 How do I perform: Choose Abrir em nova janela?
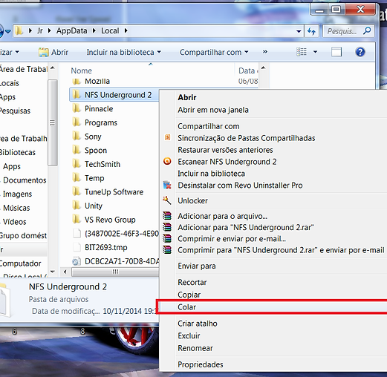coord(273,110)
